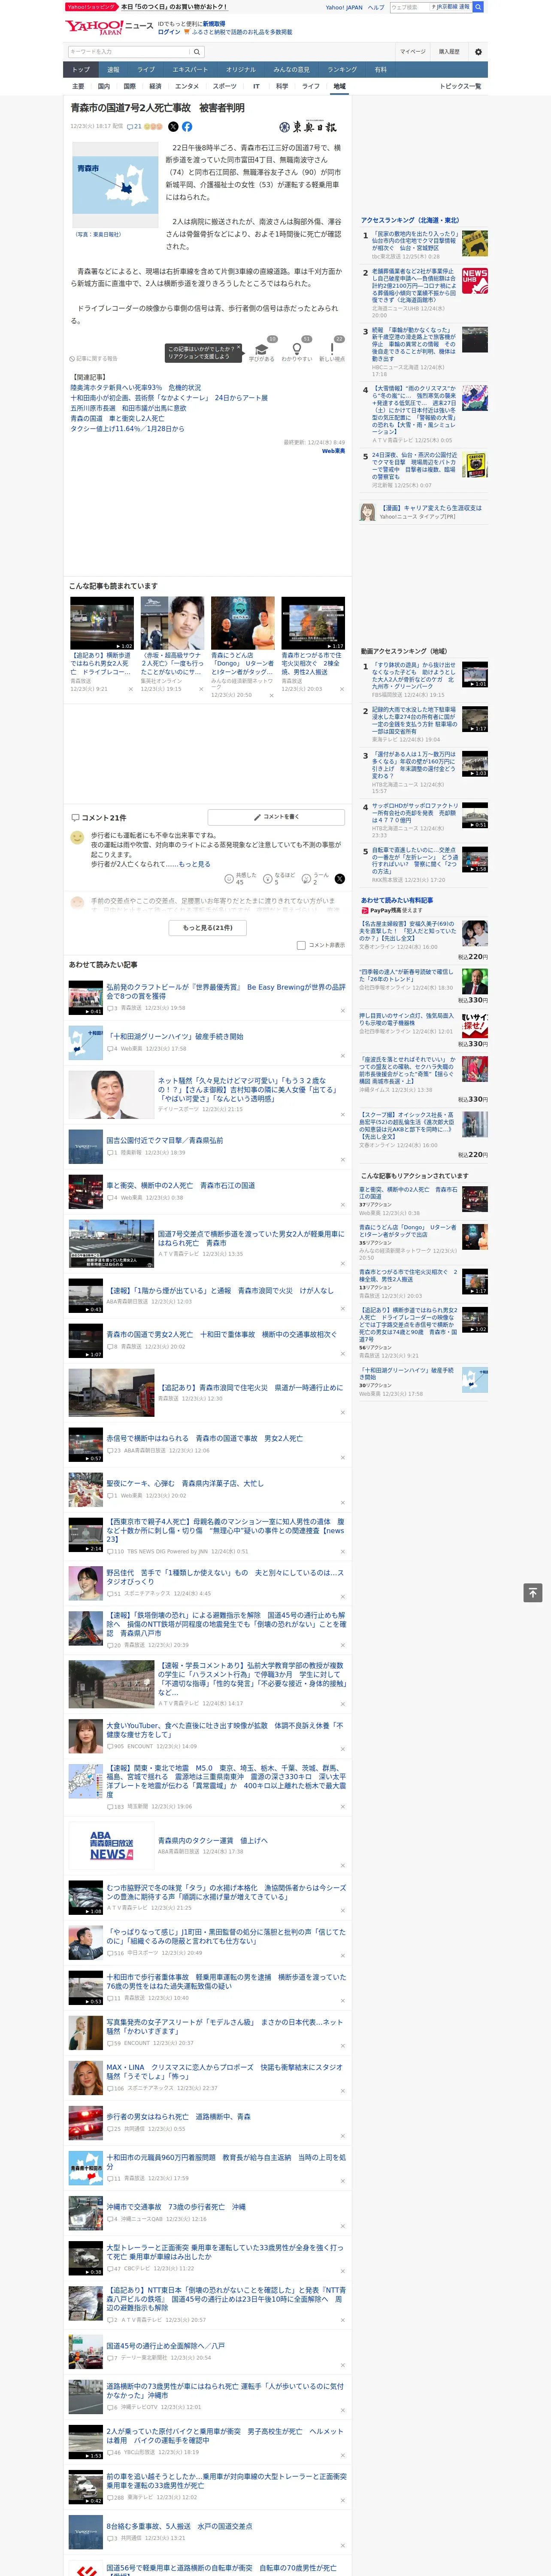Screen dimensions: 551x2576
Task: Select the ライブ tab in dark nav bar
Action: (146, 70)
